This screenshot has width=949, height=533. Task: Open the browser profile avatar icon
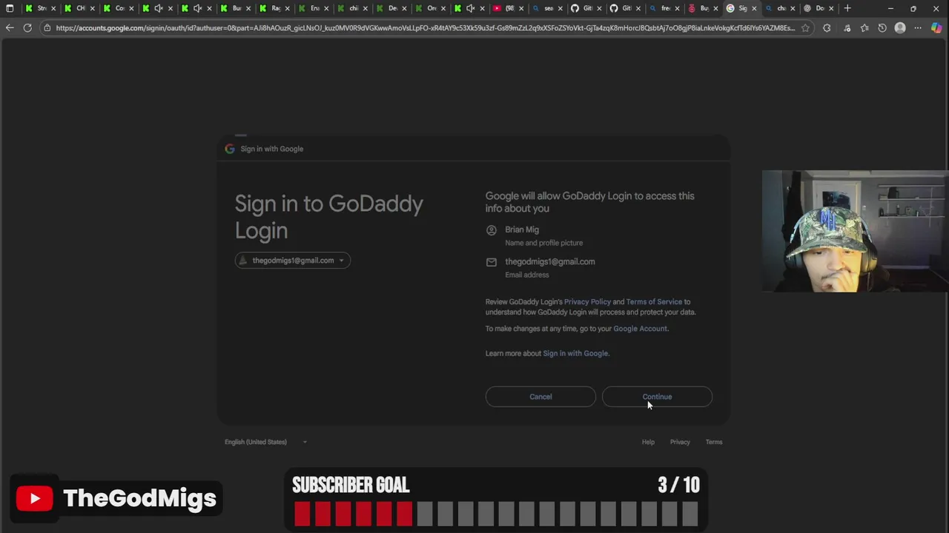tap(900, 28)
